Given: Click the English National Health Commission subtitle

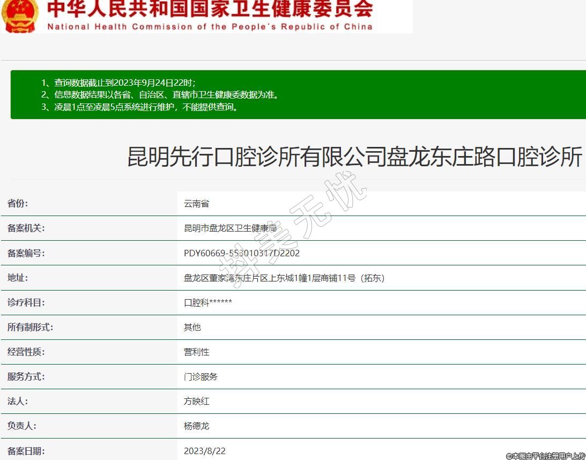Looking at the screenshot, I should 210,27.
